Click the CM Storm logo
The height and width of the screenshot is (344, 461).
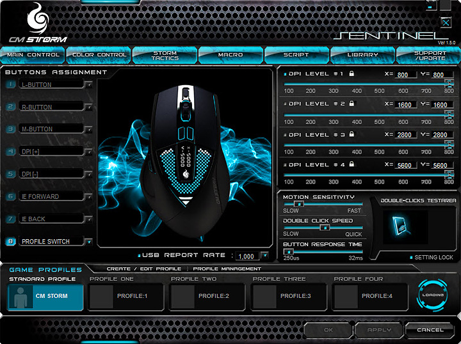[38, 23]
